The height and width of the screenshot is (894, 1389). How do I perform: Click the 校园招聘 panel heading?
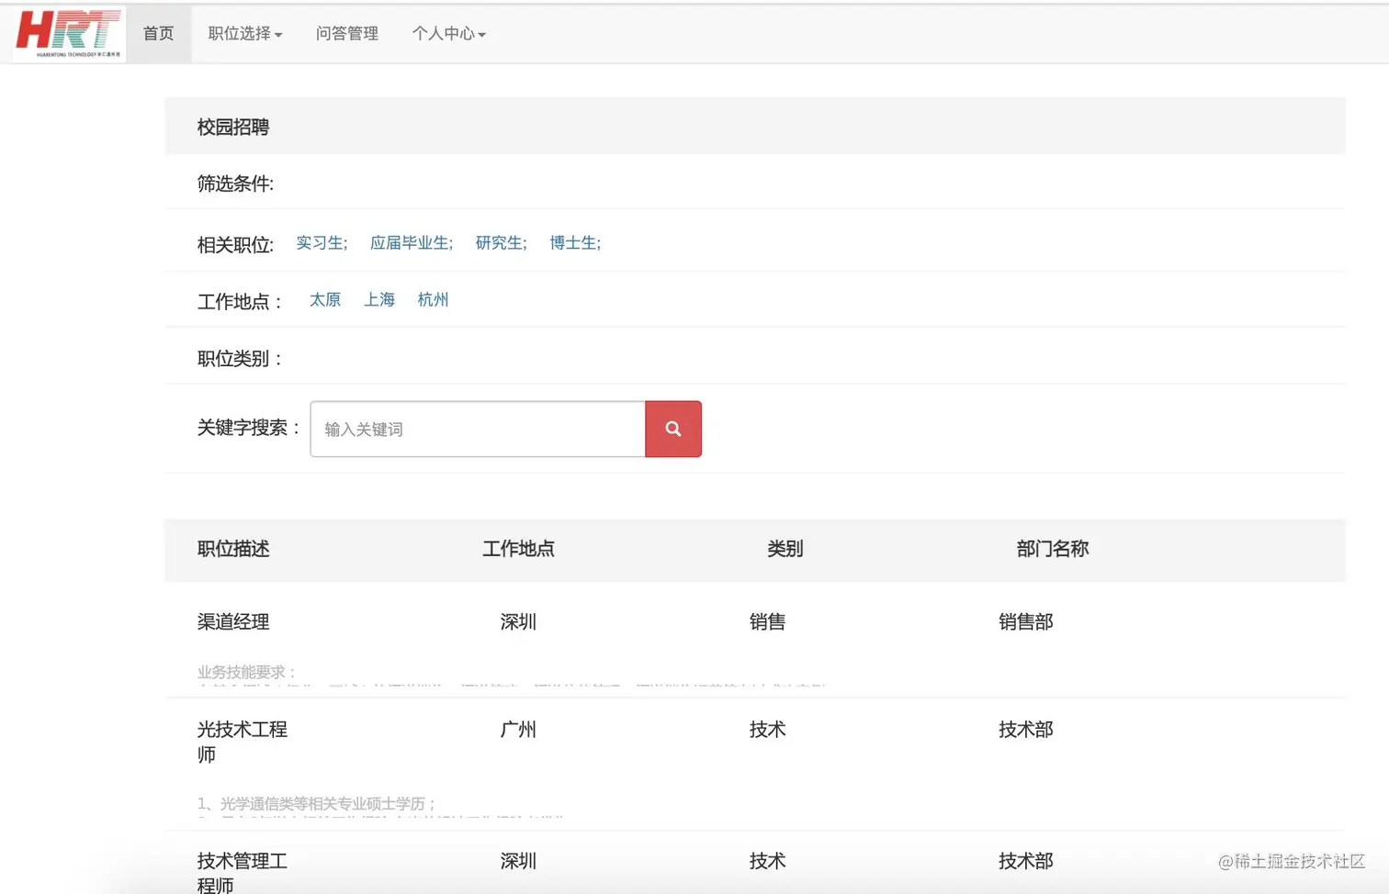233,127
